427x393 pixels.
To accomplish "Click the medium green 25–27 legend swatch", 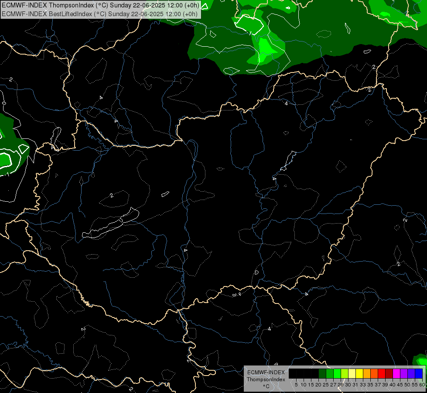I will tap(330, 373).
